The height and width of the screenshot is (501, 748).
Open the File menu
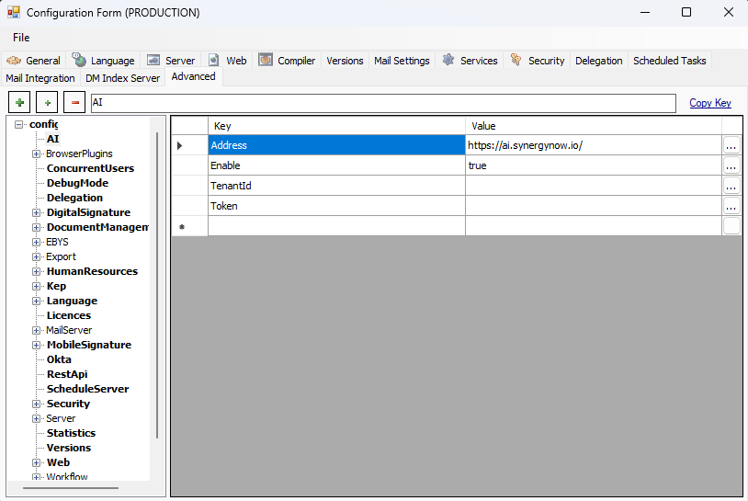tap(21, 38)
